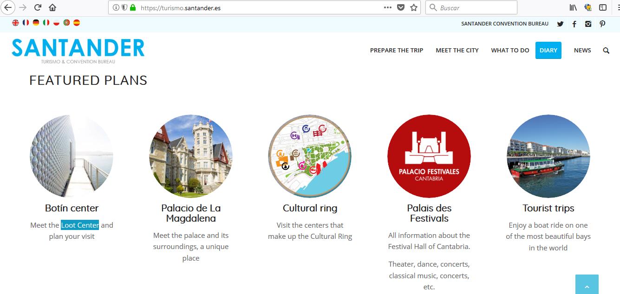This screenshot has width=620, height=294.
Task: Open tracking protection shield in address bar
Action: click(x=124, y=7)
